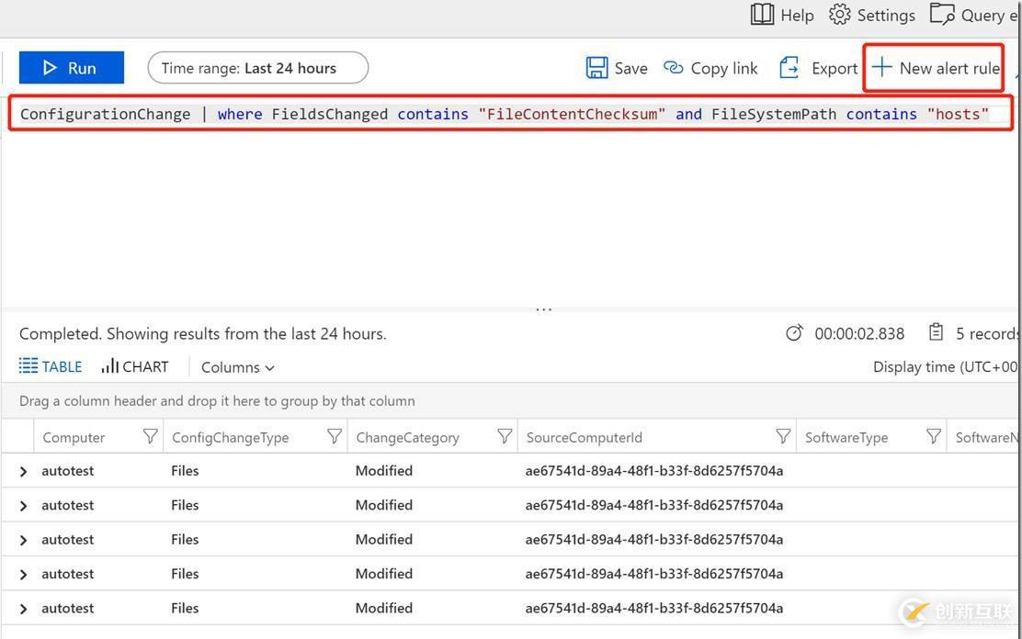This screenshot has height=639, width=1022.
Task: Open the filter for the Computer column
Action: 150,437
